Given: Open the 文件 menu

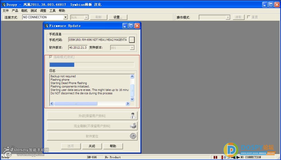Looking at the screenshot, I should coord(5,11).
